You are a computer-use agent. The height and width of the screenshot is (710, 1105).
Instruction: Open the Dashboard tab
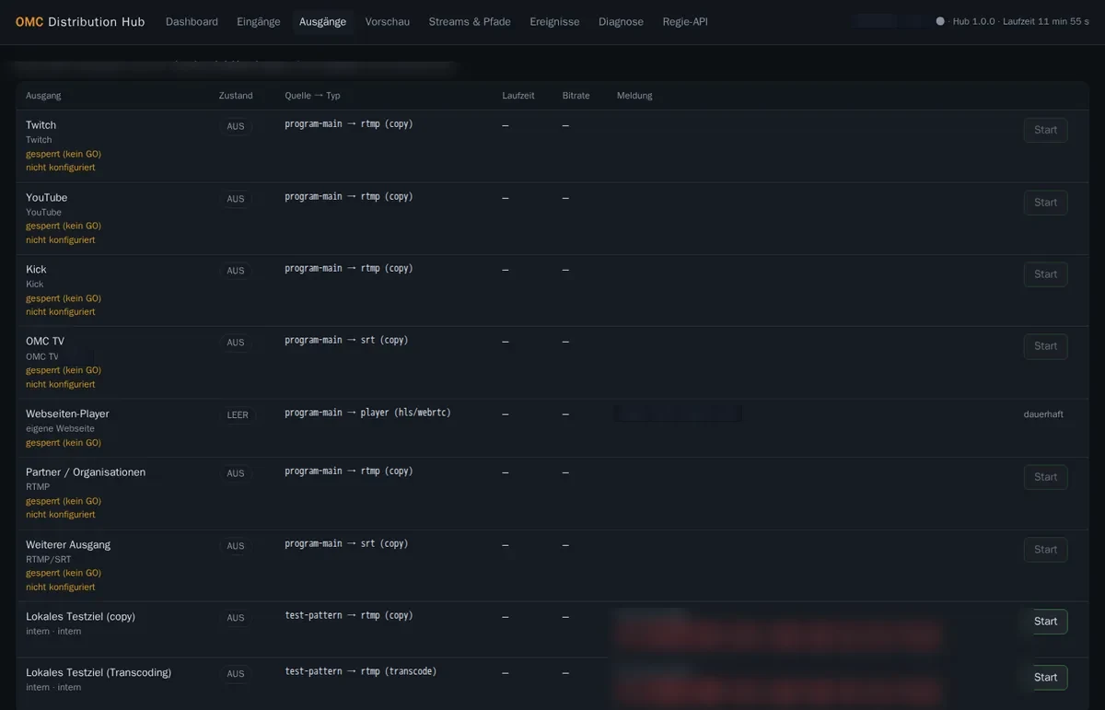tap(192, 21)
